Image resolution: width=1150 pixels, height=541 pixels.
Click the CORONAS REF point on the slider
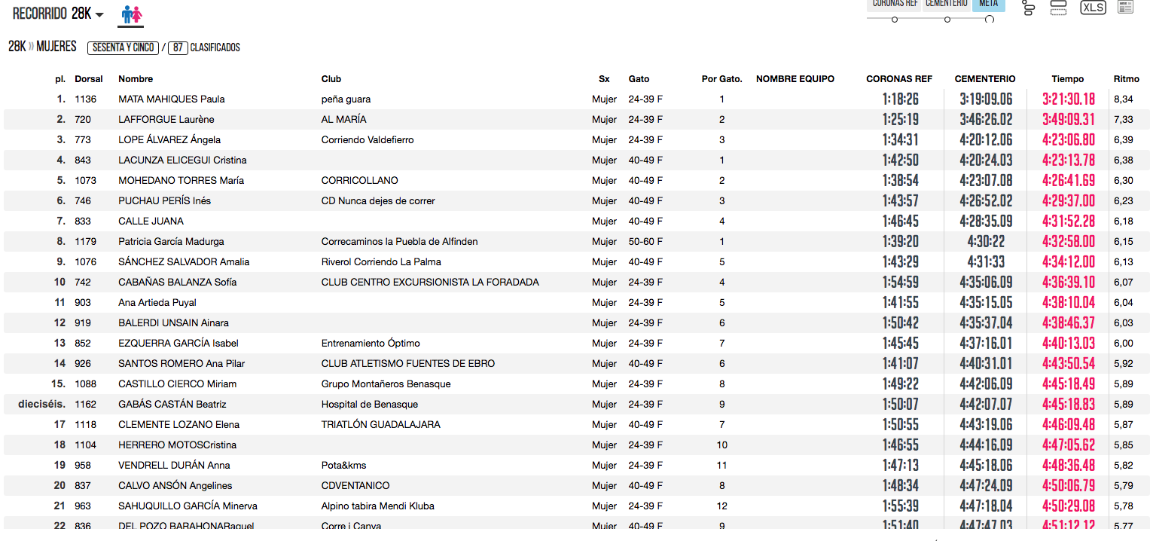(895, 20)
